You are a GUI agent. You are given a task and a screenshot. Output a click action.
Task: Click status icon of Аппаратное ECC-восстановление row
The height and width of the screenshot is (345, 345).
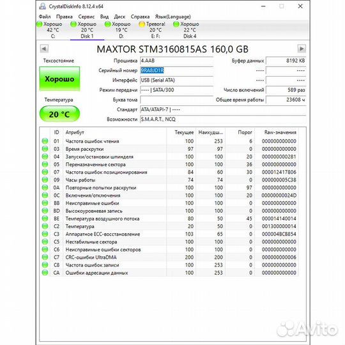(x=45, y=234)
